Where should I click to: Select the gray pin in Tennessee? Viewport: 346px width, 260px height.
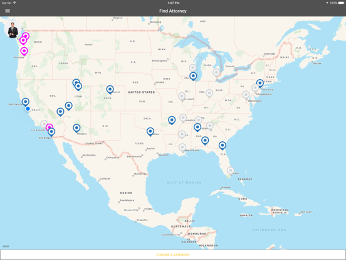pyautogui.click(x=198, y=121)
